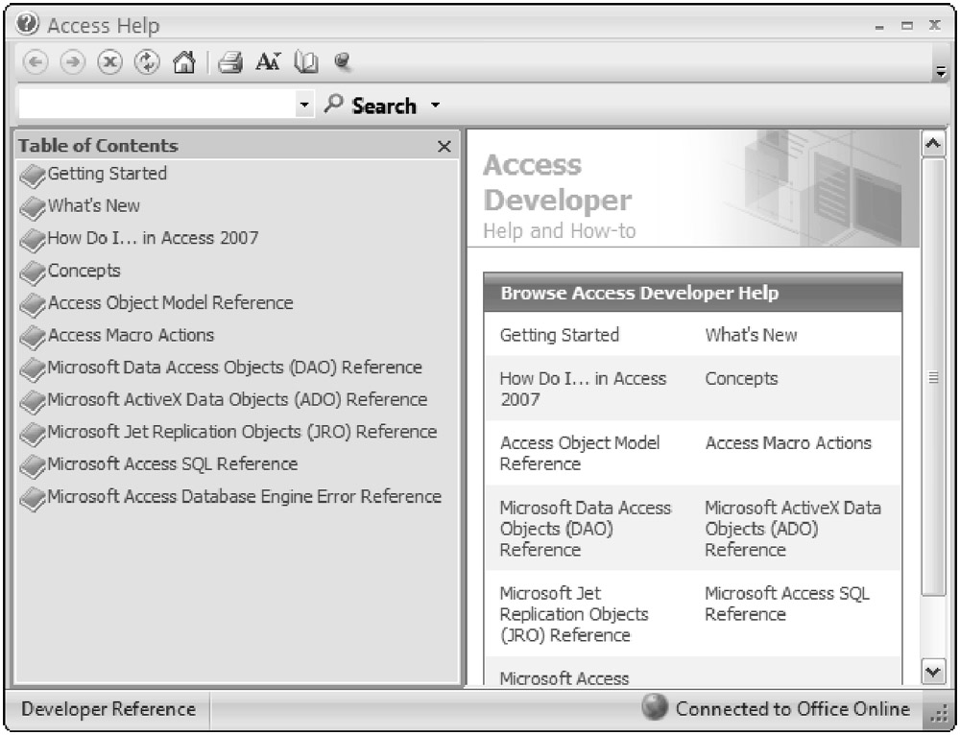960x735 pixels.
Task: Click the Search button
Action: (x=372, y=106)
